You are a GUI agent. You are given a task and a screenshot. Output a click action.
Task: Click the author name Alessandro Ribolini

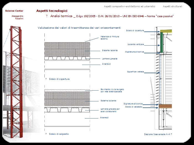(x=17, y=17)
